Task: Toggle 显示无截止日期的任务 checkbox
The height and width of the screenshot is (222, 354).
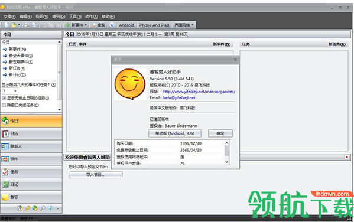Action: click(x=4, y=98)
